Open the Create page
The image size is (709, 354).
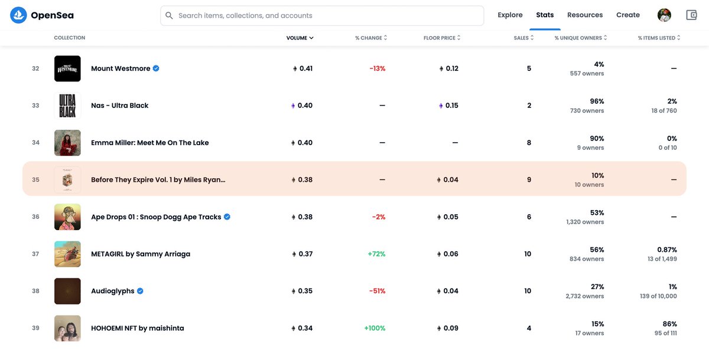(x=628, y=15)
